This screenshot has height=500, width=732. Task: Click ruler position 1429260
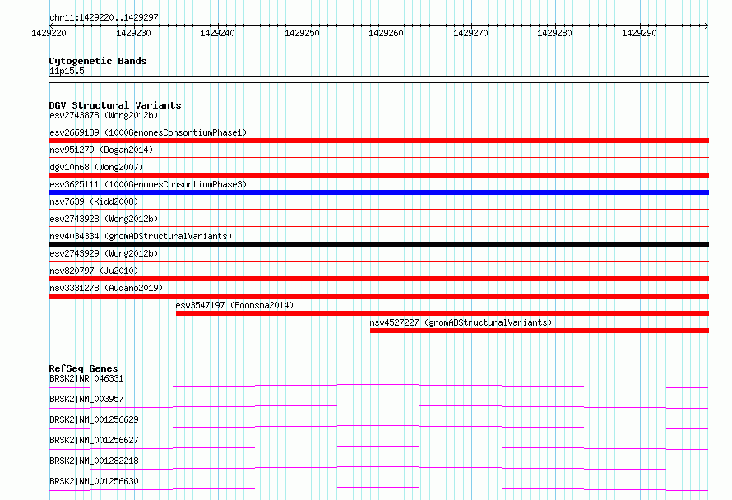click(386, 33)
